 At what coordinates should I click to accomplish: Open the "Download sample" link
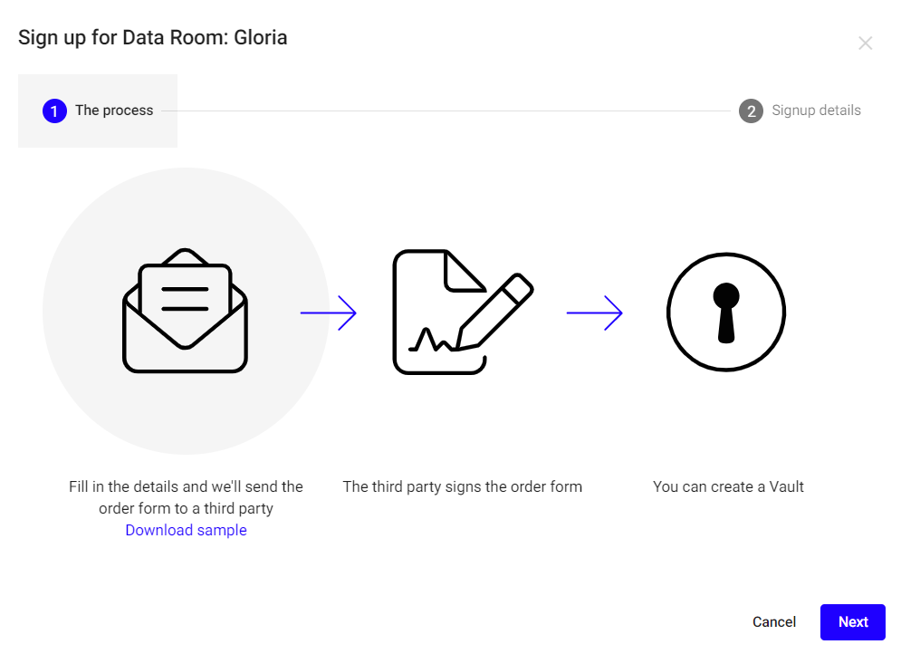pos(186,531)
